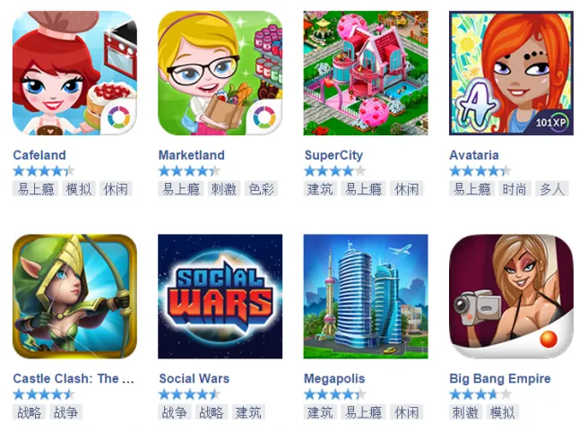Open the Avataria game icon
This screenshot has width=579, height=432.
511,73
